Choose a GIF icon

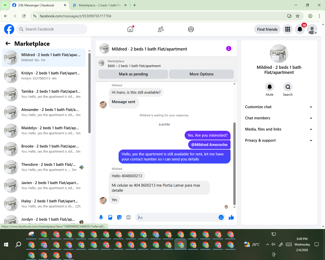click(128, 217)
